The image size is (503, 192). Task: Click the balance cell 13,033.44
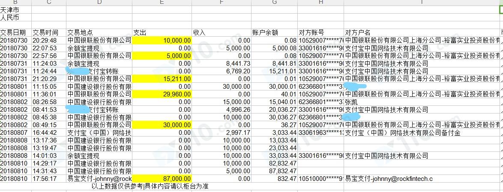tap(274, 140)
